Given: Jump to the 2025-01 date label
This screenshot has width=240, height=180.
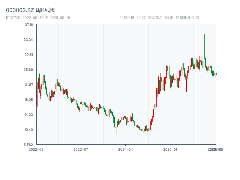Looking at the screenshot, I should pos(170,149).
